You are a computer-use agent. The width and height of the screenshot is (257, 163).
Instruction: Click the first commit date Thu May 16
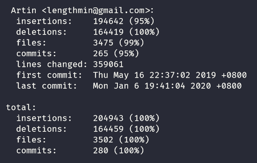(119, 75)
